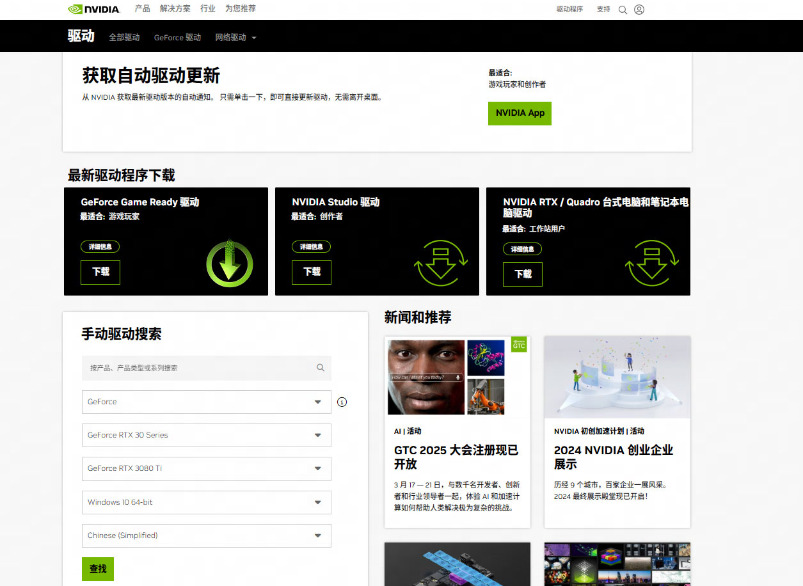This screenshot has width=803, height=586.
Task: Select the GeForce 驱动 tab
Action: [x=177, y=38]
